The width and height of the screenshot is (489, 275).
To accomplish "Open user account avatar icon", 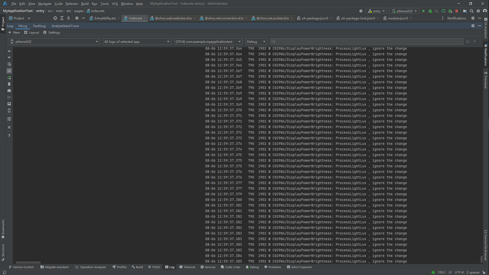I will (x=485, y=11).
